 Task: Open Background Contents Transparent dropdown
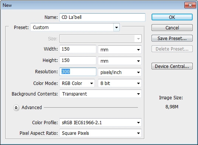pos(101,94)
